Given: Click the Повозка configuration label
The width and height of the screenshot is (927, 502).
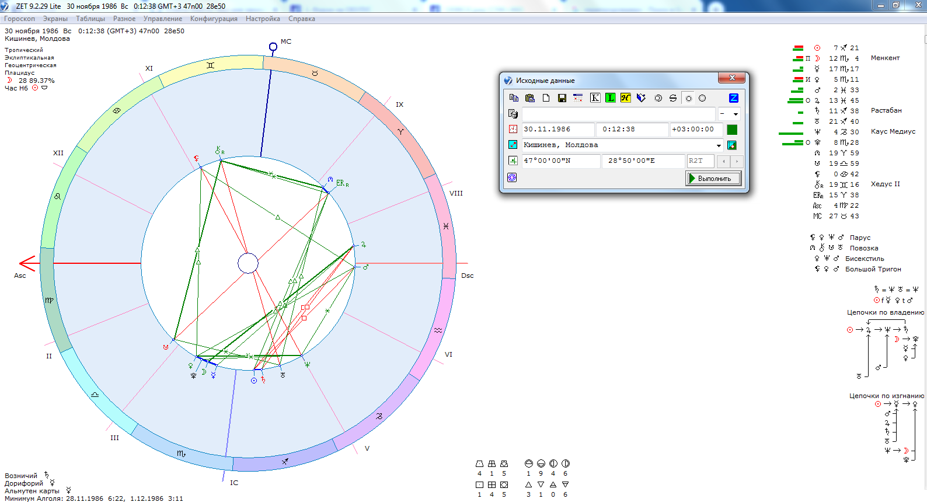Looking at the screenshot, I should (x=864, y=248).
